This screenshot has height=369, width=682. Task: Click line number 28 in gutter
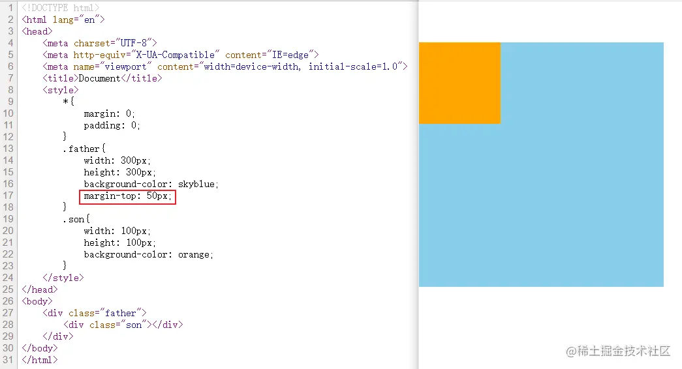(8, 325)
